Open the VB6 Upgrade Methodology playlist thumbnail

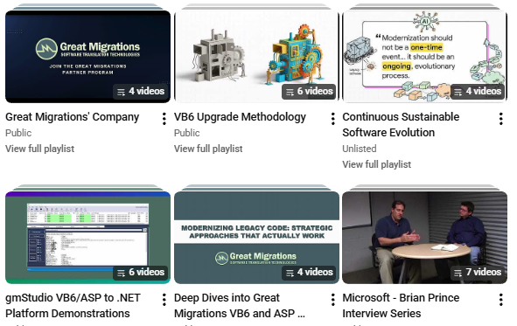point(256,57)
